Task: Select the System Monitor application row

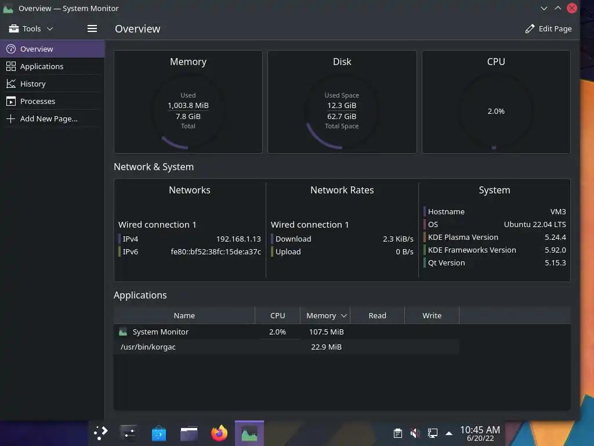Action: (287, 332)
